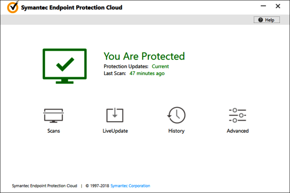Select the Advanced text label

point(237,131)
